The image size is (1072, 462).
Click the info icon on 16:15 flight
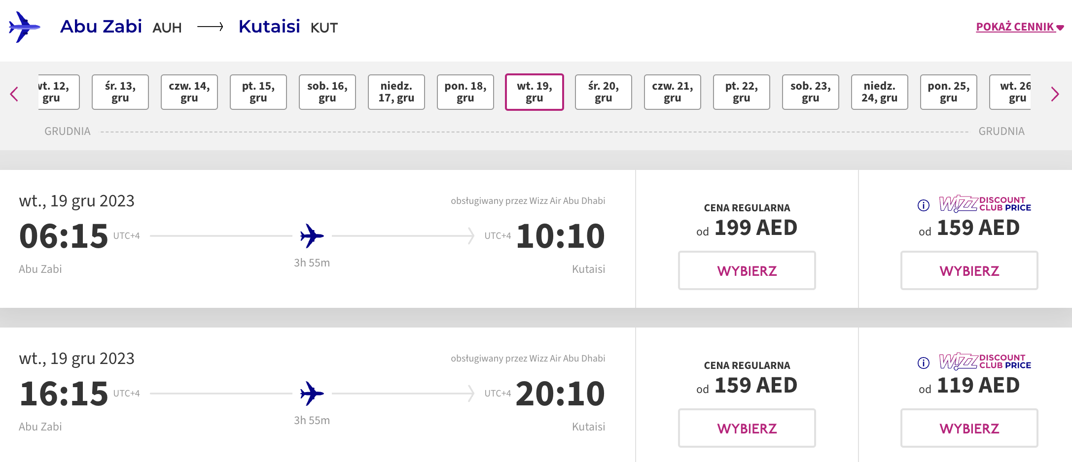tap(923, 363)
